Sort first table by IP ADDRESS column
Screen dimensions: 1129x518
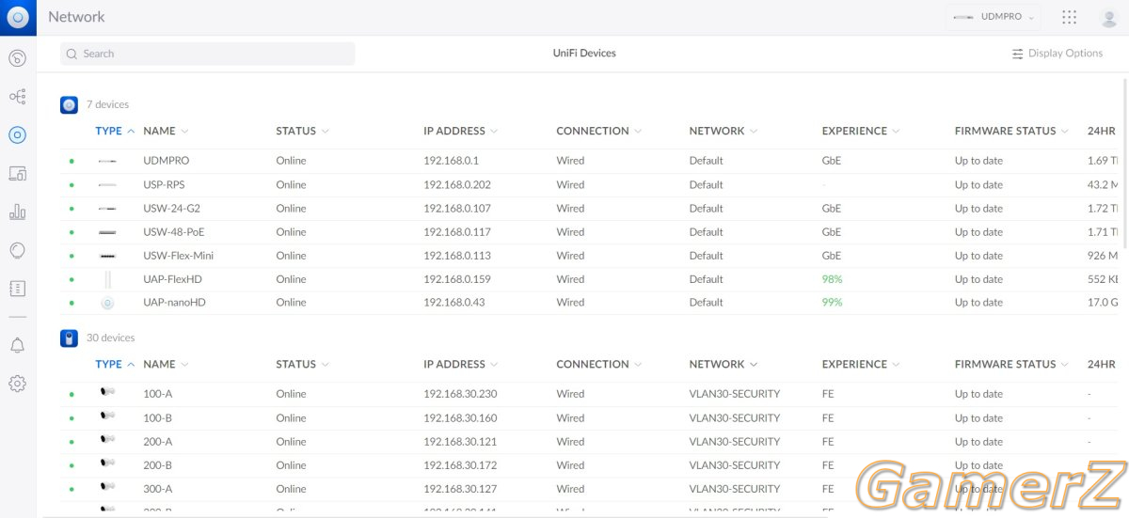coord(460,131)
